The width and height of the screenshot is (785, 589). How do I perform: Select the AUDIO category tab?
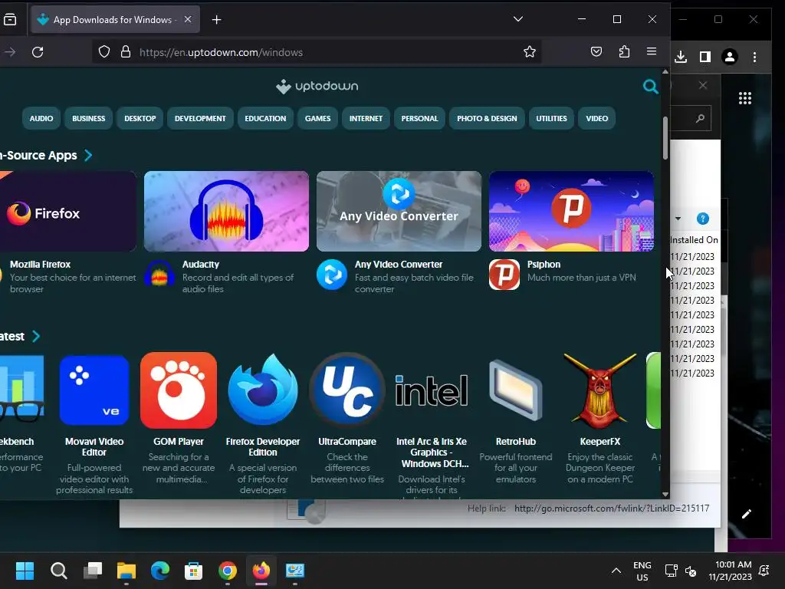pos(41,119)
